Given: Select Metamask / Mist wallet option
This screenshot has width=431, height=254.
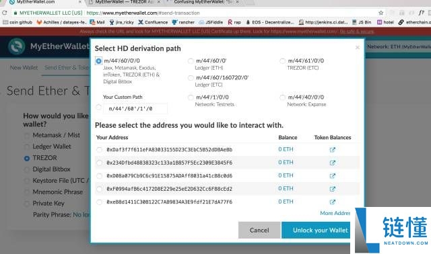Looking at the screenshot, I should coord(27,136).
